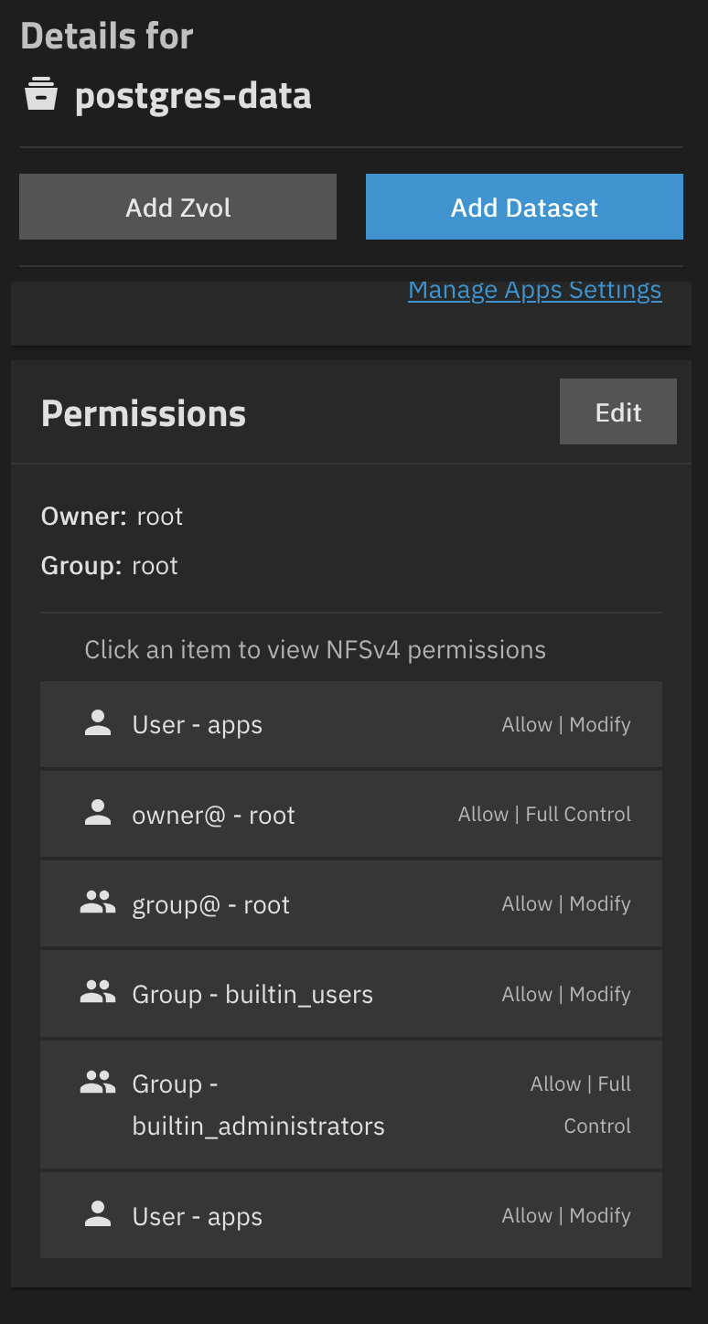708x1324 pixels.
Task: Click Allow | Full Control on the owner@ row
Action: (x=544, y=815)
